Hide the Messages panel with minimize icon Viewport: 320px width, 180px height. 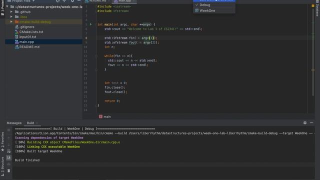311,122
